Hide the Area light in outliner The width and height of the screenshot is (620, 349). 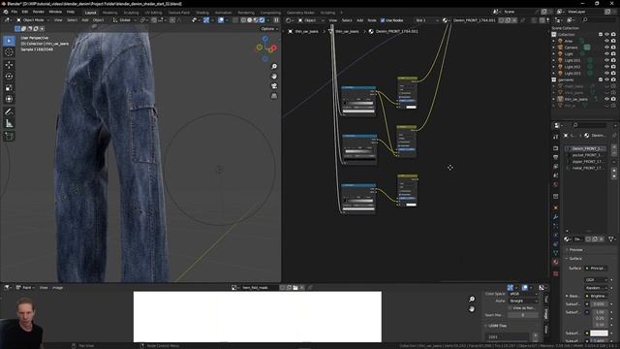click(x=606, y=41)
